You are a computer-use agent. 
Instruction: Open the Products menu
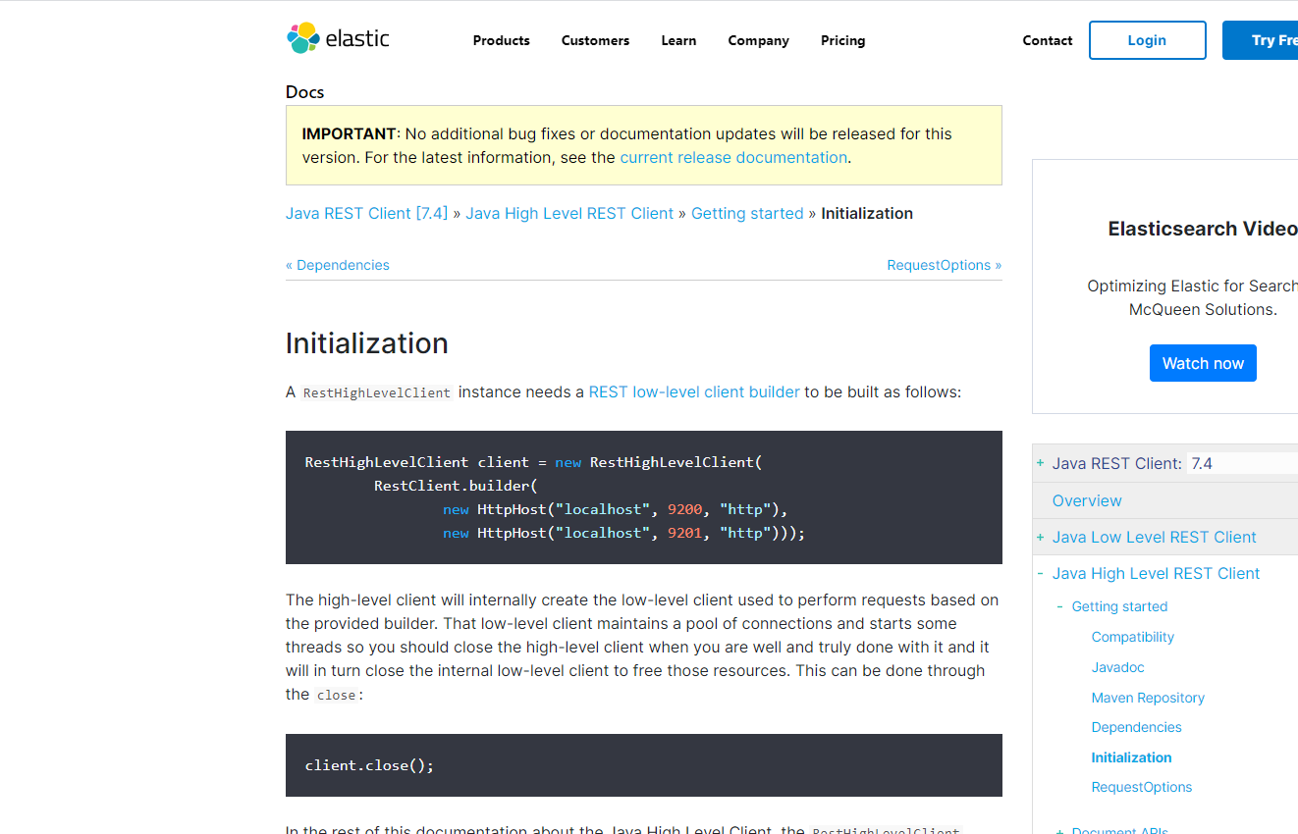point(501,40)
